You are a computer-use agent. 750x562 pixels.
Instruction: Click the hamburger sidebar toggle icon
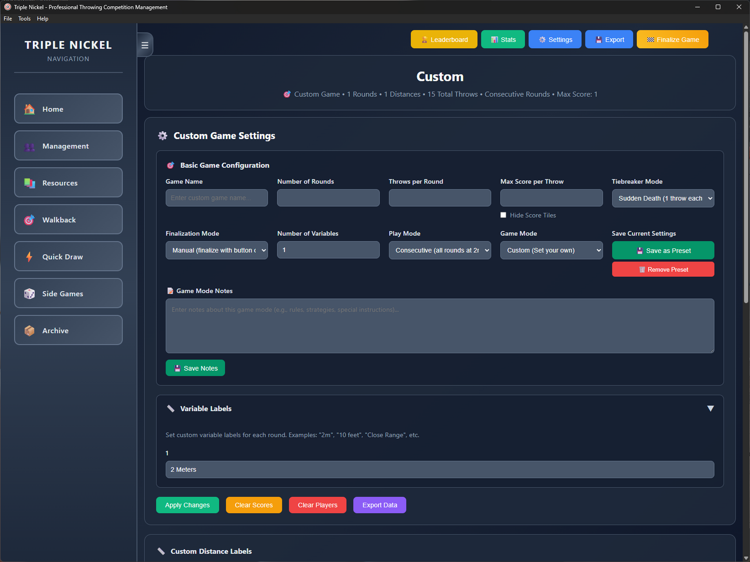coord(145,45)
